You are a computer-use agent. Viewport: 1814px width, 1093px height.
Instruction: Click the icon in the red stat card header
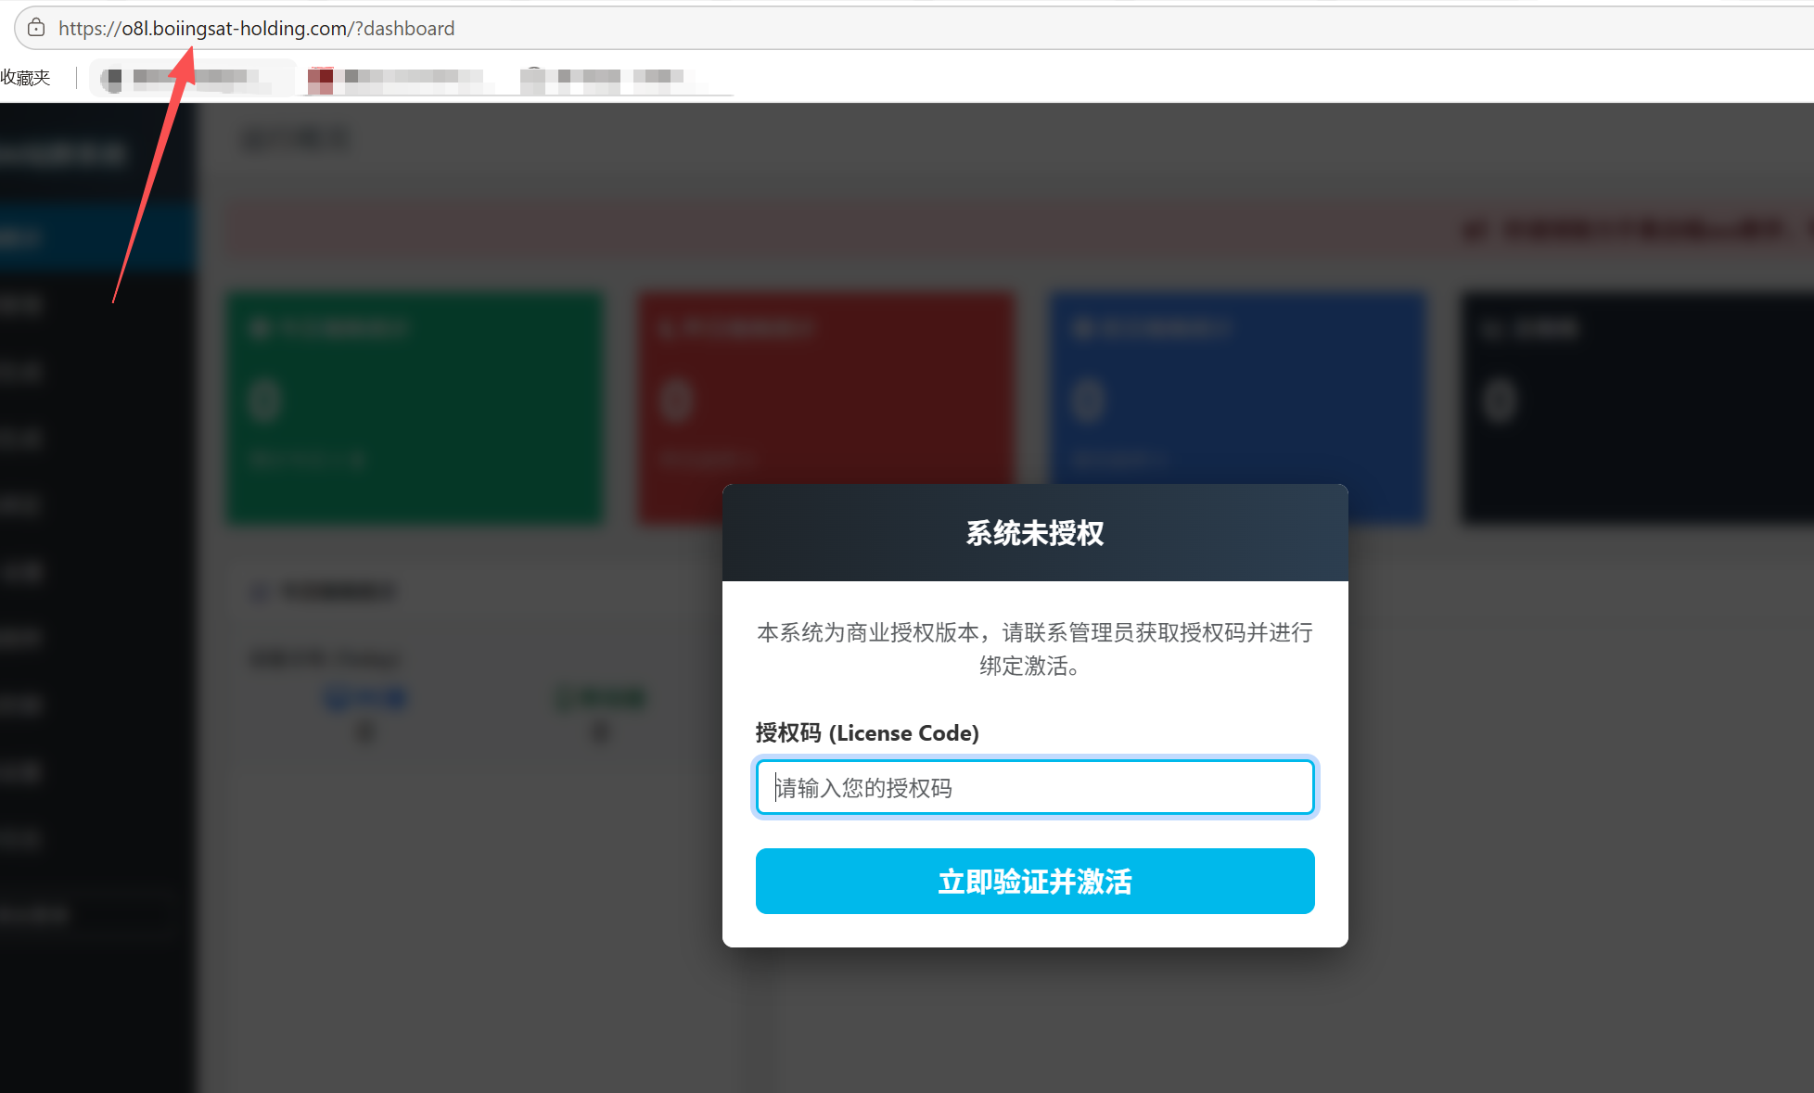pos(666,328)
